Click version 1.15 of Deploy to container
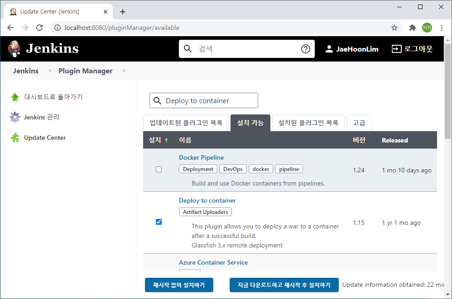 [x=359, y=223]
